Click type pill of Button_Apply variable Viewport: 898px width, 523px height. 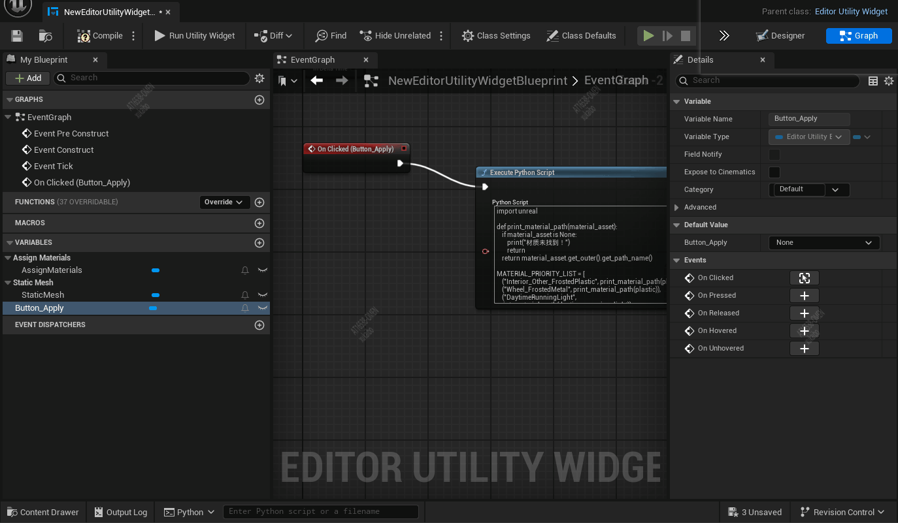tap(153, 308)
